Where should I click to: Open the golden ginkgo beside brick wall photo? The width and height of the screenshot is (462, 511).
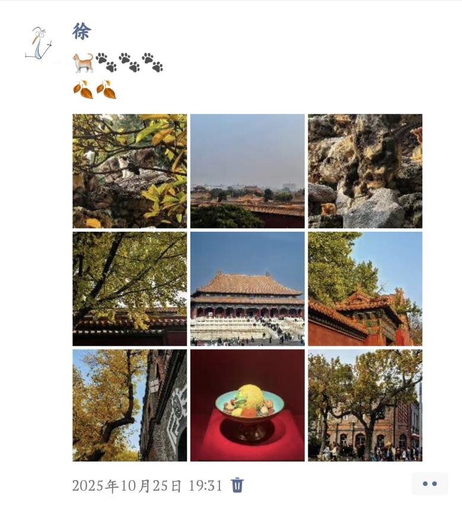click(130, 405)
